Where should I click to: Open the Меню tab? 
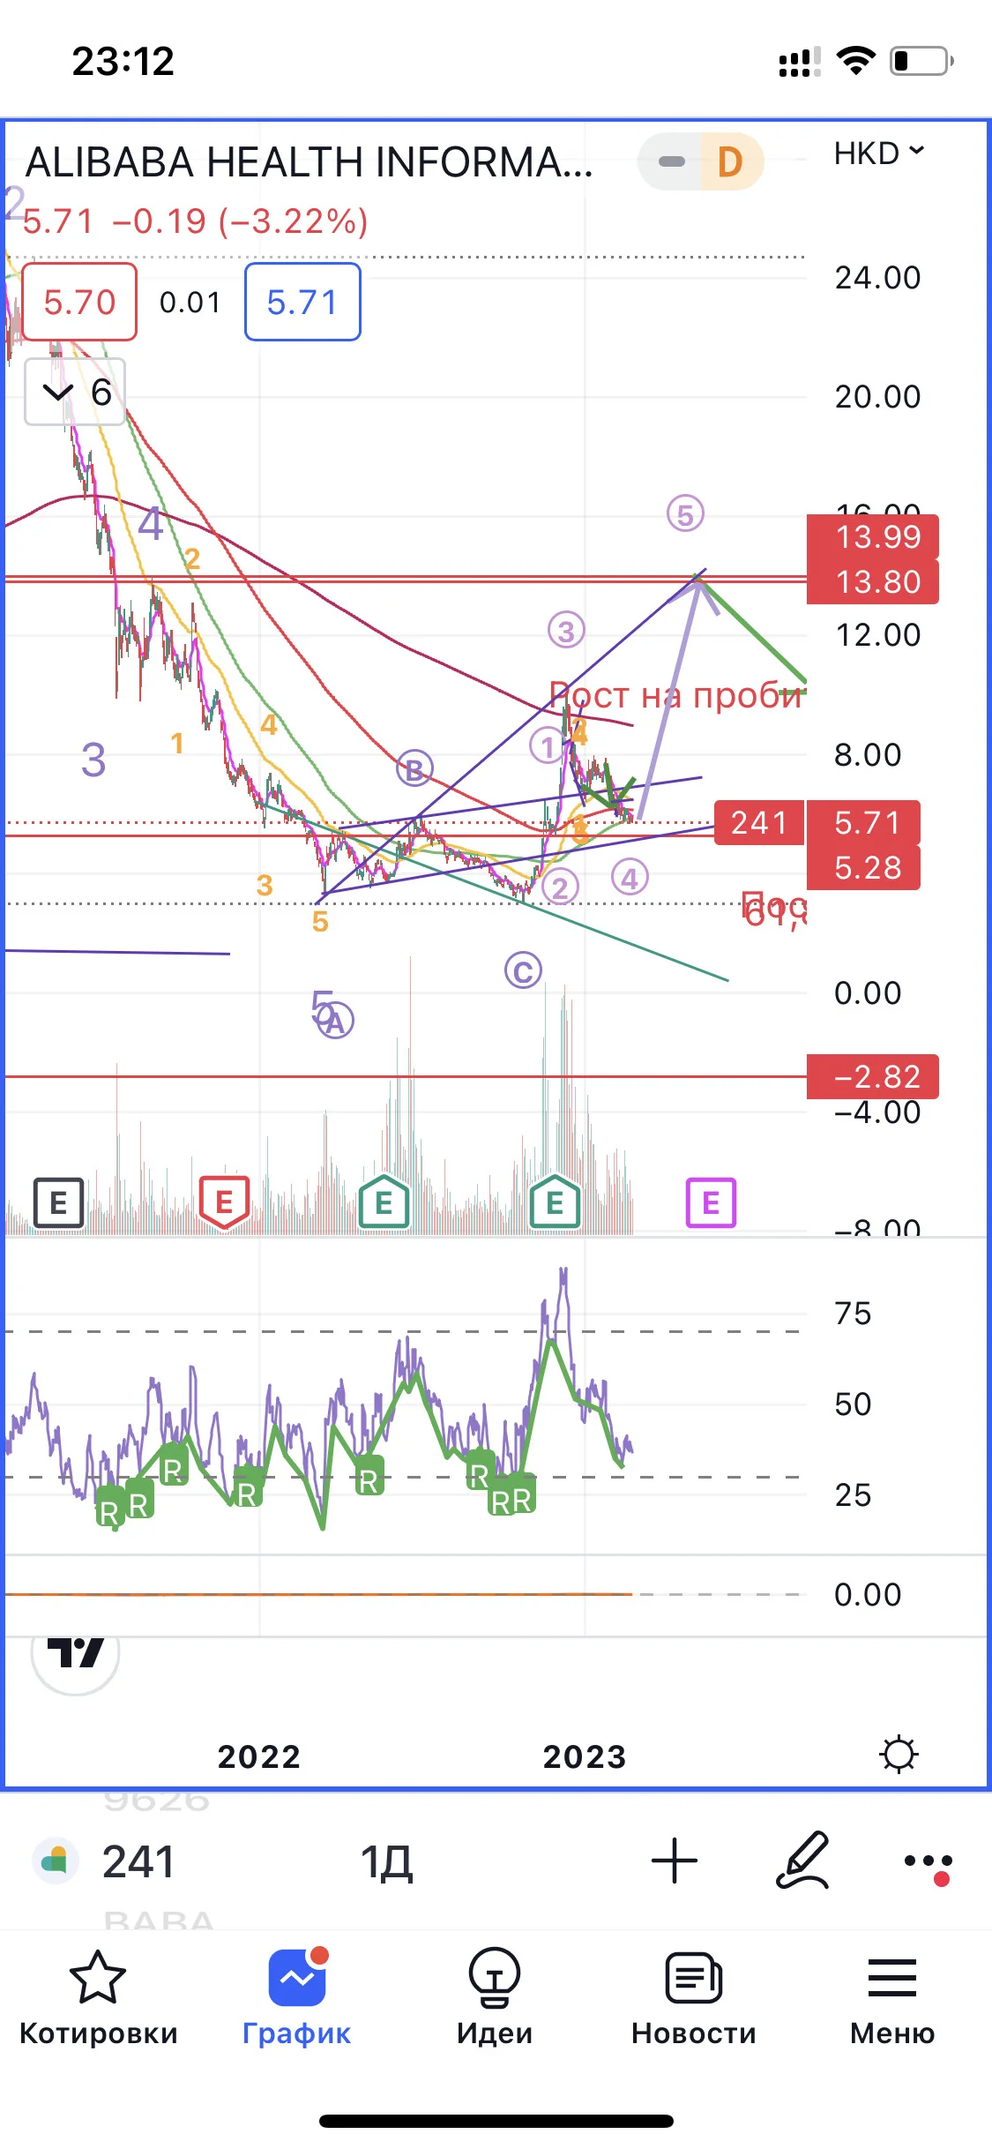(x=892, y=1998)
